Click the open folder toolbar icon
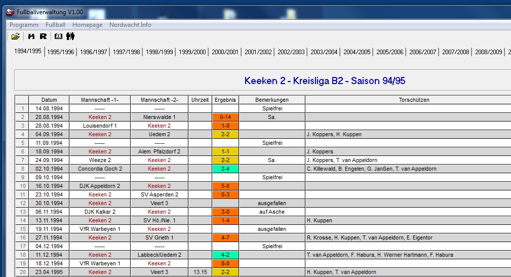Viewport: 511px width, 277px height. pos(15,36)
